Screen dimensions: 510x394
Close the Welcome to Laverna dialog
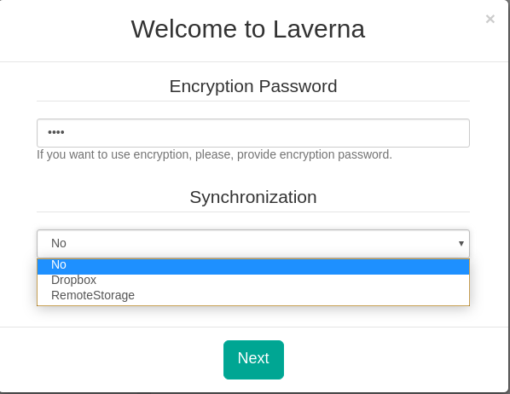pos(490,19)
